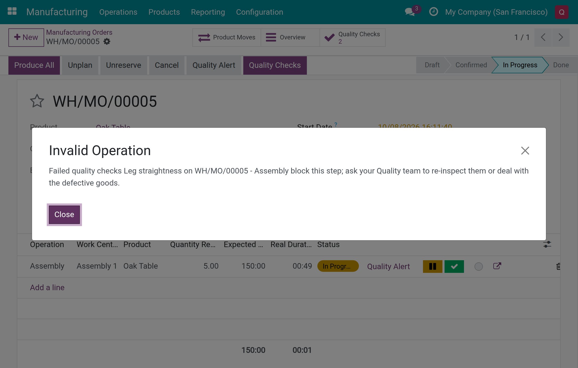Select the Draft status stage

click(432, 65)
